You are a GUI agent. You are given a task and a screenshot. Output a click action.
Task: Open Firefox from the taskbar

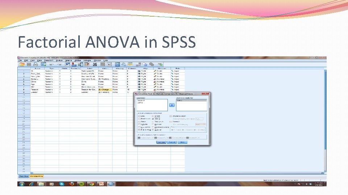point(71,184)
